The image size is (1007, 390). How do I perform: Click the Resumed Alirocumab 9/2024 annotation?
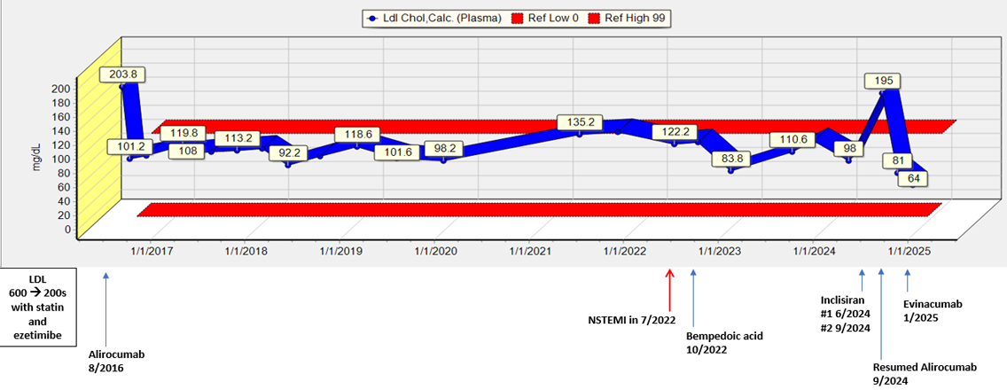(x=912, y=372)
